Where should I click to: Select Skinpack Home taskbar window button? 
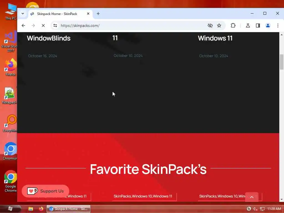click(x=69, y=209)
